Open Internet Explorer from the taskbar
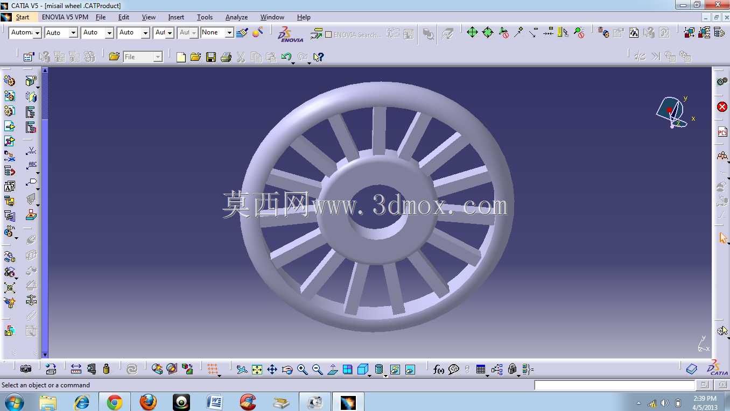Image resolution: width=730 pixels, height=411 pixels. [81, 402]
